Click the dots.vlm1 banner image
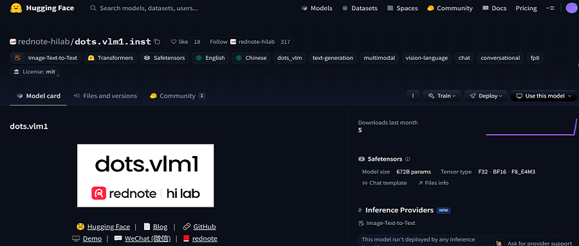The height and width of the screenshot is (246, 579). [145, 175]
